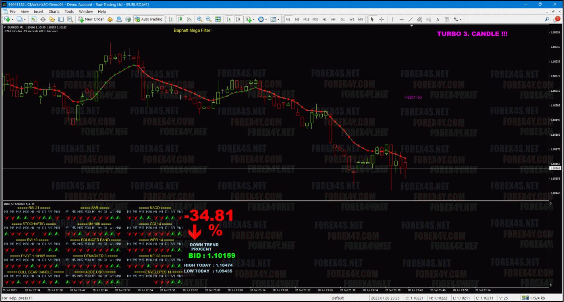
Task: Click the Default profile status bar entry
Action: pyautogui.click(x=338, y=298)
